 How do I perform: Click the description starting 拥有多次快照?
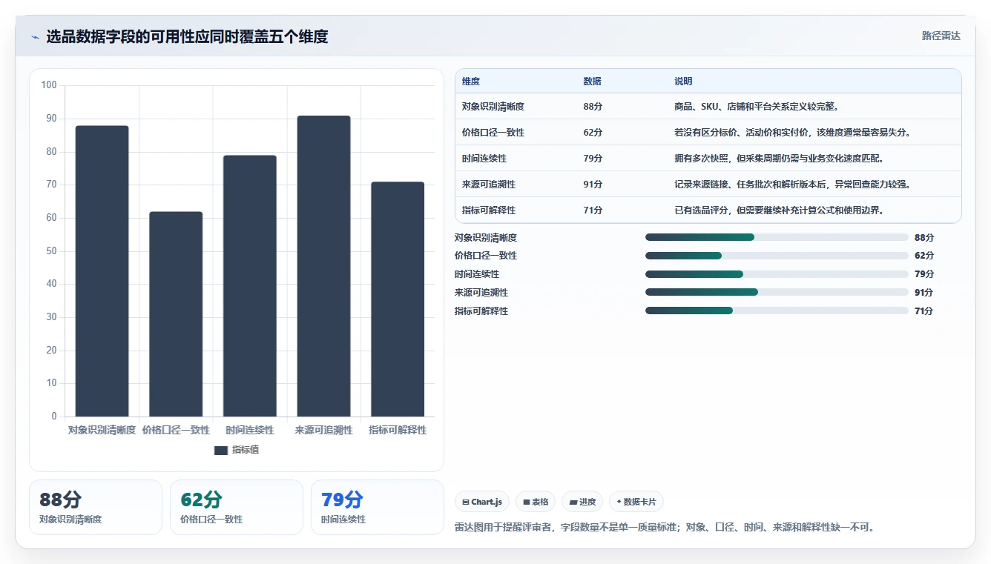(x=780, y=159)
